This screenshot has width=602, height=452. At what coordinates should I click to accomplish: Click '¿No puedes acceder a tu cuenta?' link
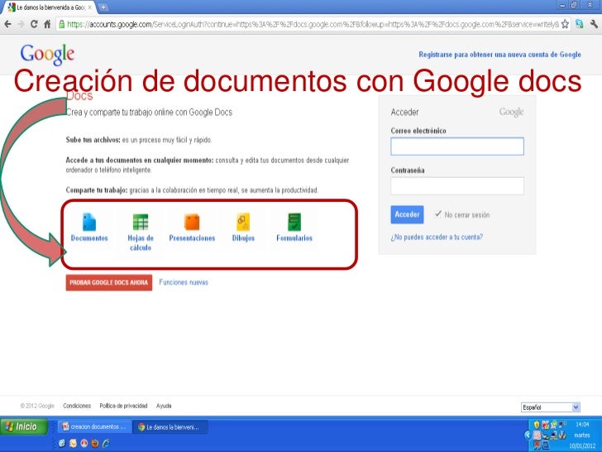tap(437, 237)
